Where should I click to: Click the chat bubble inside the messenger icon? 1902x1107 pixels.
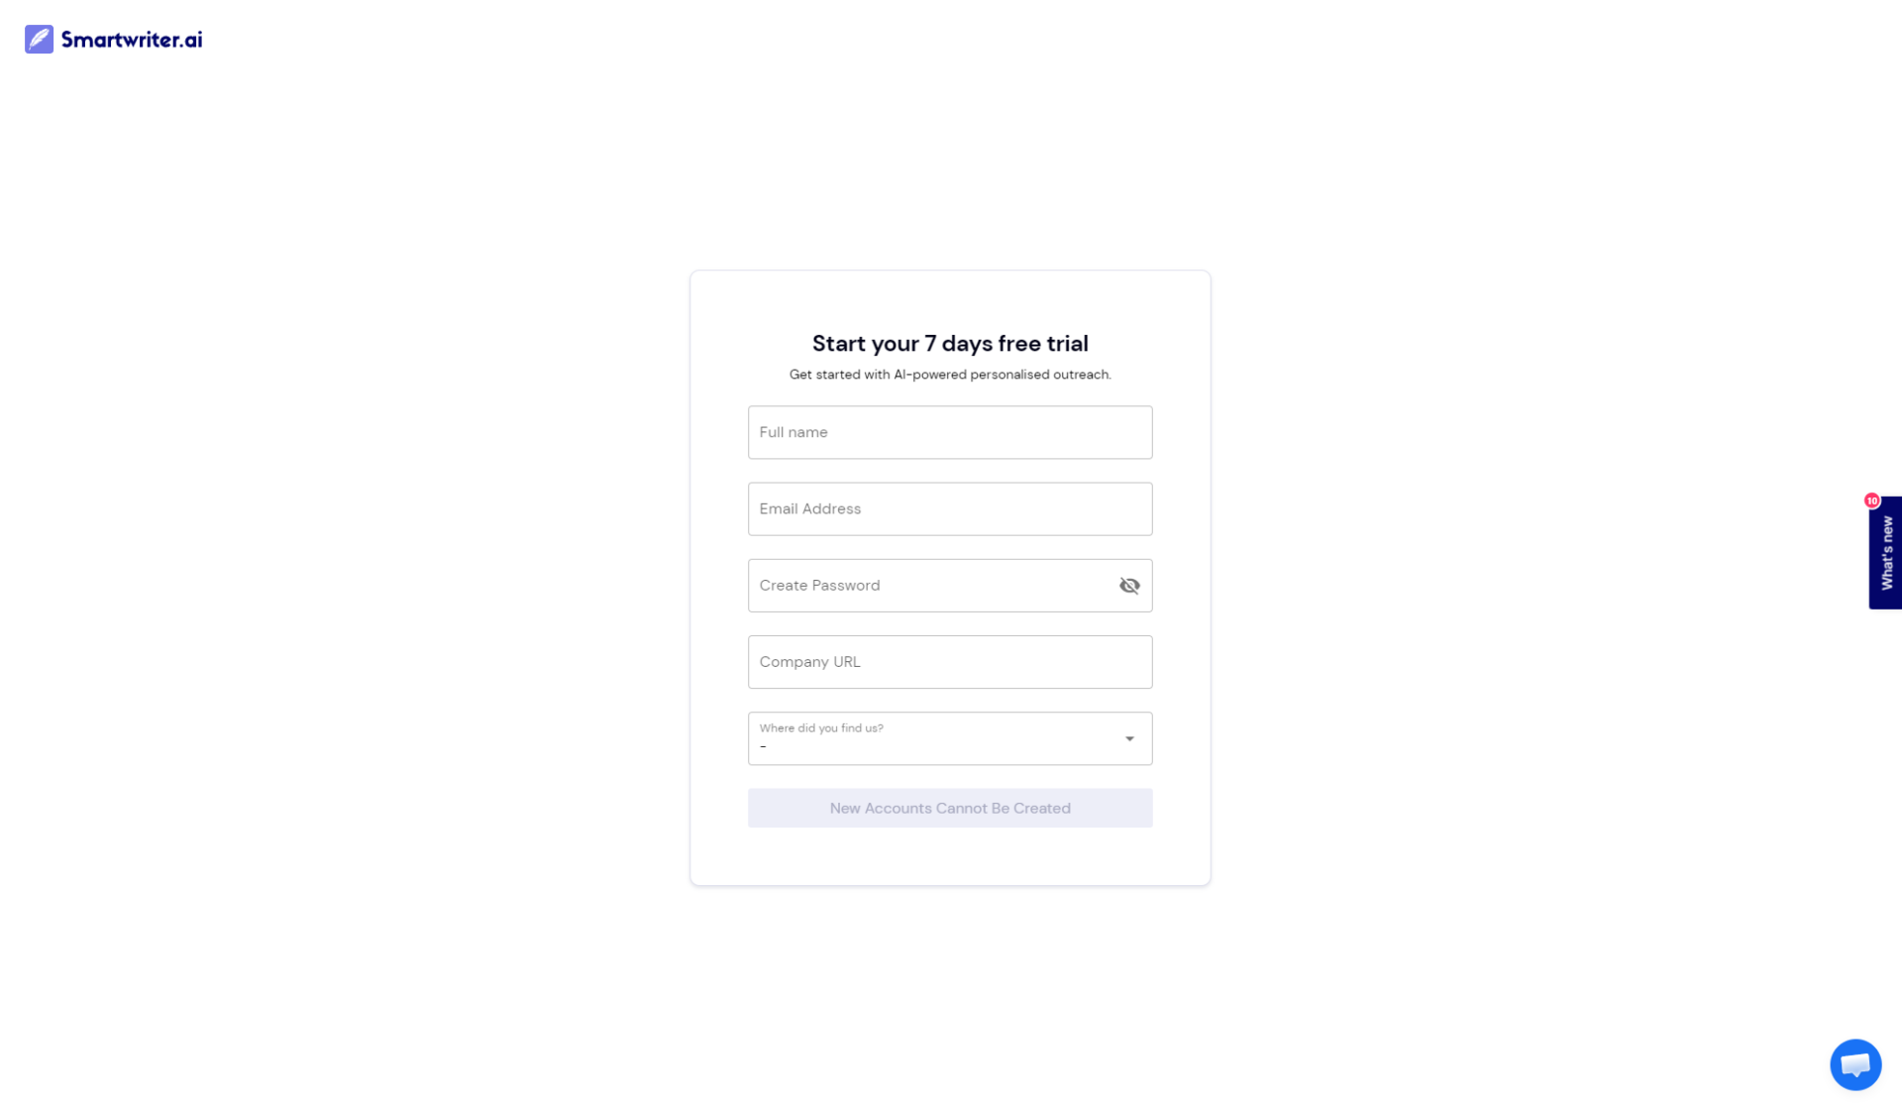pyautogui.click(x=1854, y=1063)
